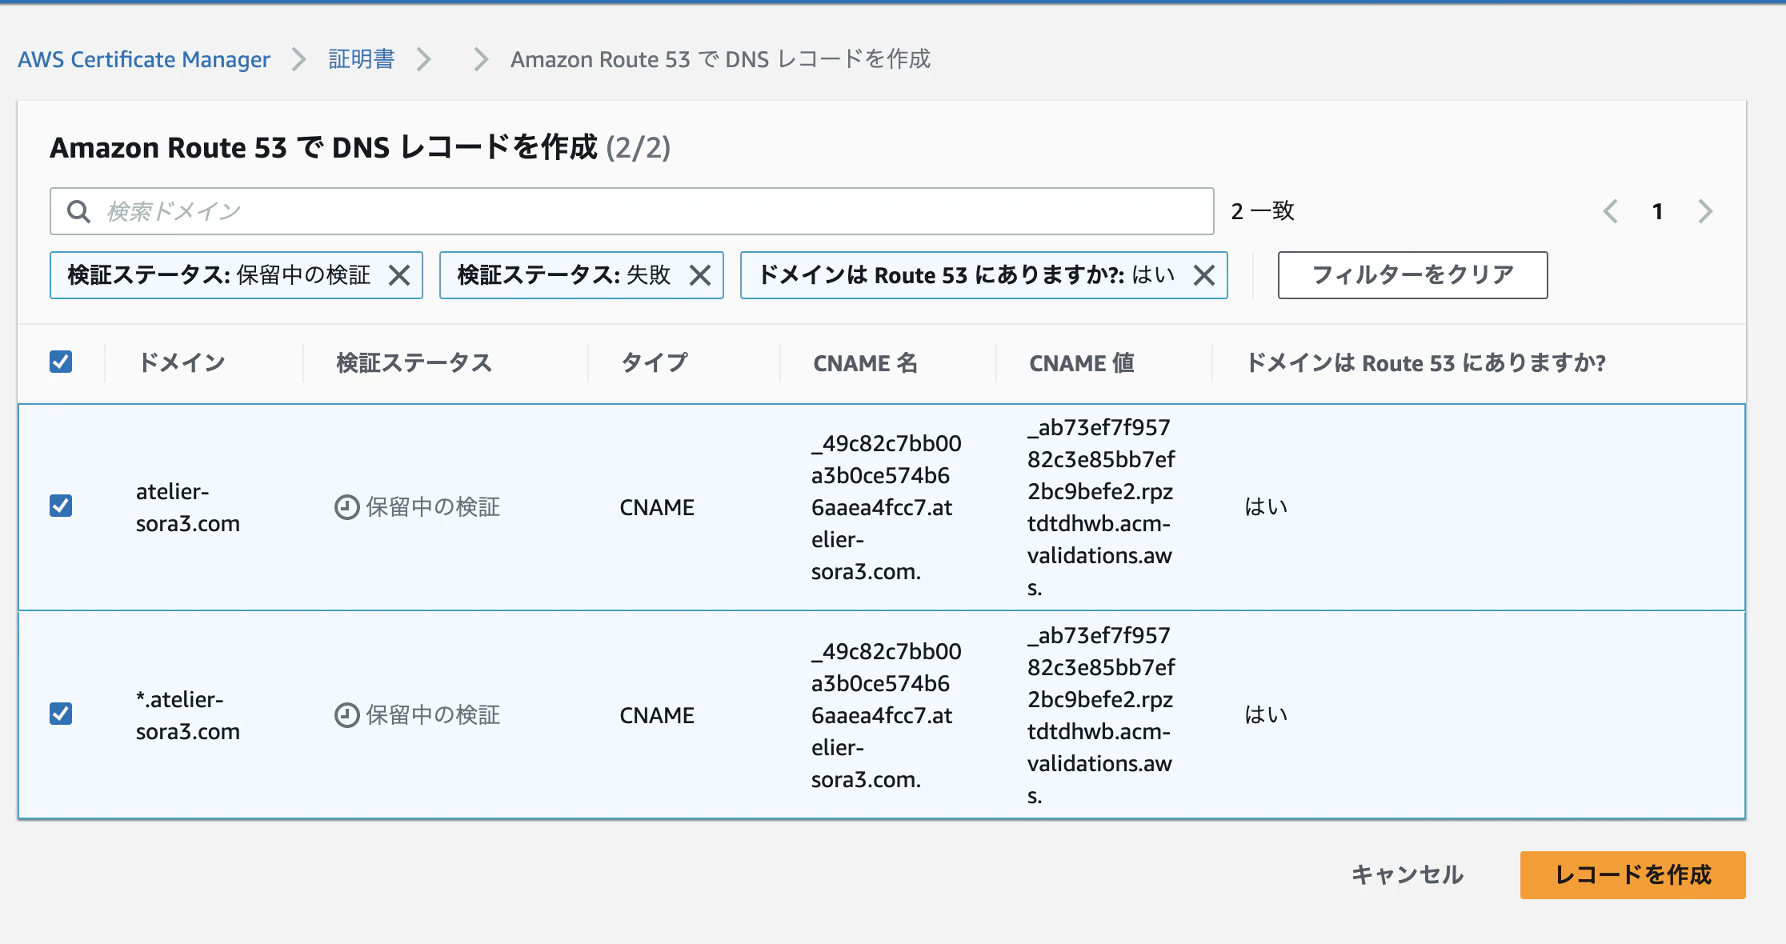The width and height of the screenshot is (1786, 944).
Task: Uncheck the atelier-sora3.com row checkbox
Action: click(61, 506)
